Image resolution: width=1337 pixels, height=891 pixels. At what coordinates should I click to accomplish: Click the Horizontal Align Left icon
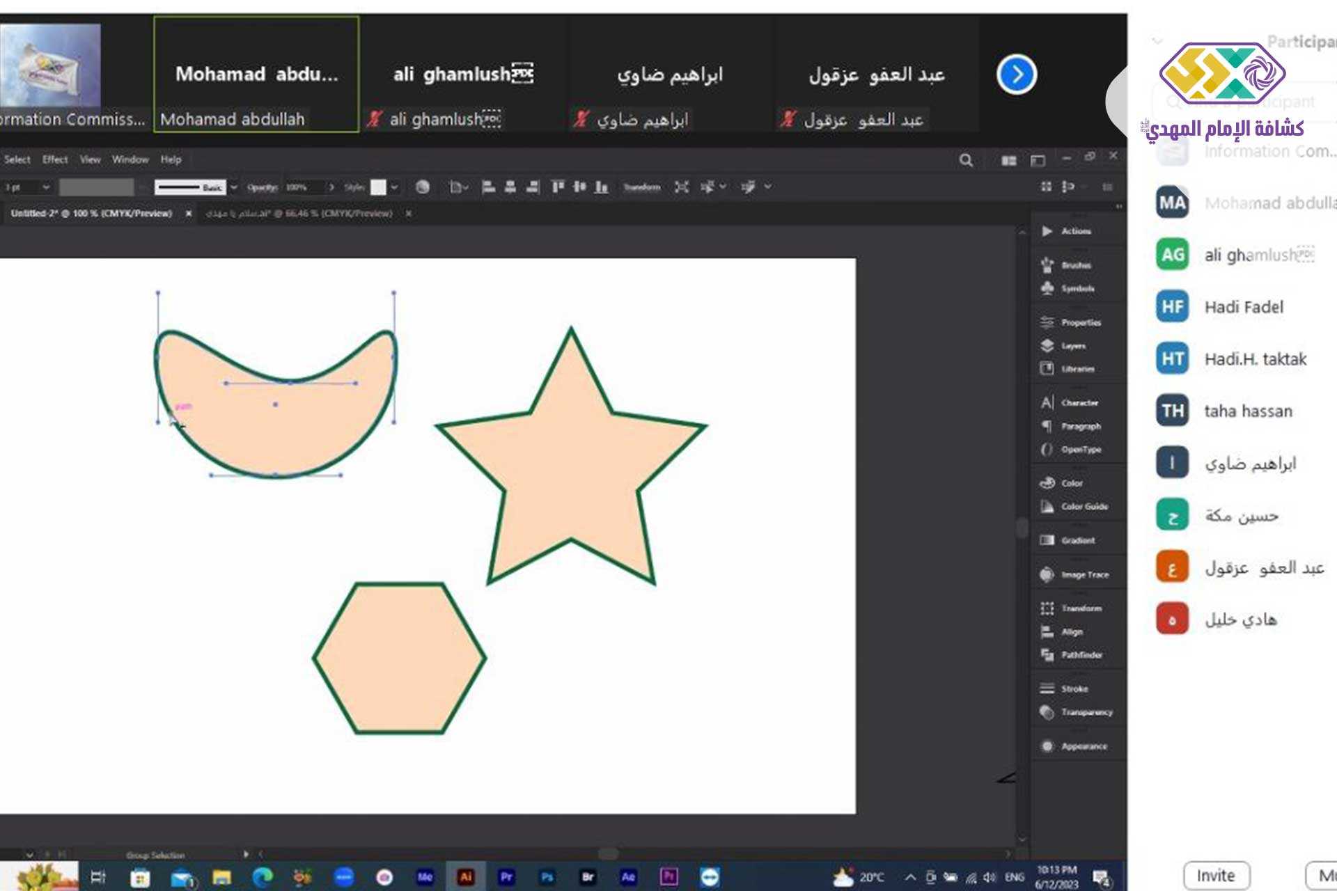489,187
